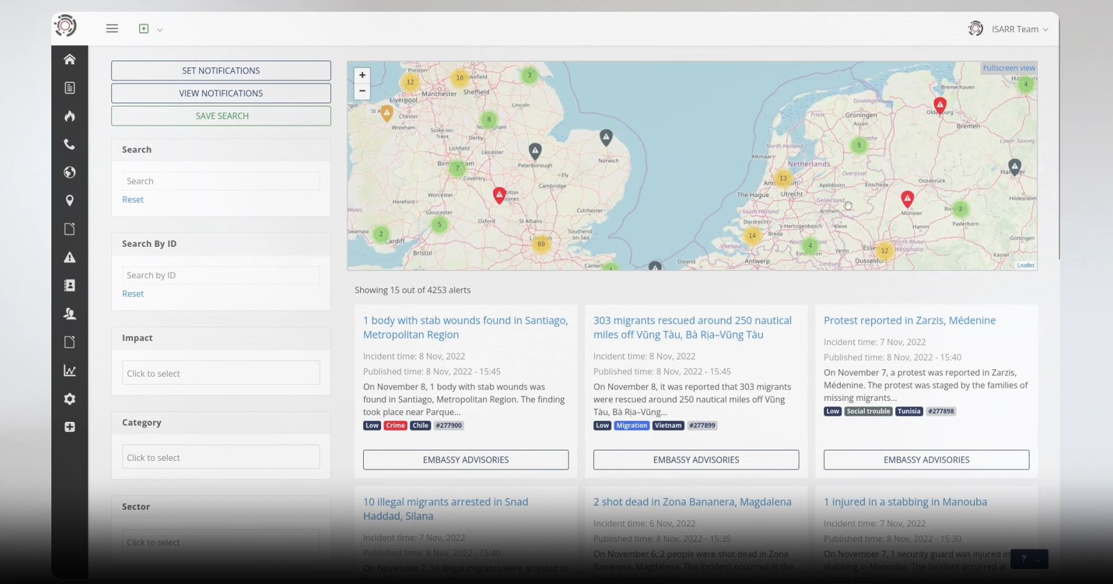Open the Home icon in sidebar
The width and height of the screenshot is (1113, 584).
(x=69, y=59)
